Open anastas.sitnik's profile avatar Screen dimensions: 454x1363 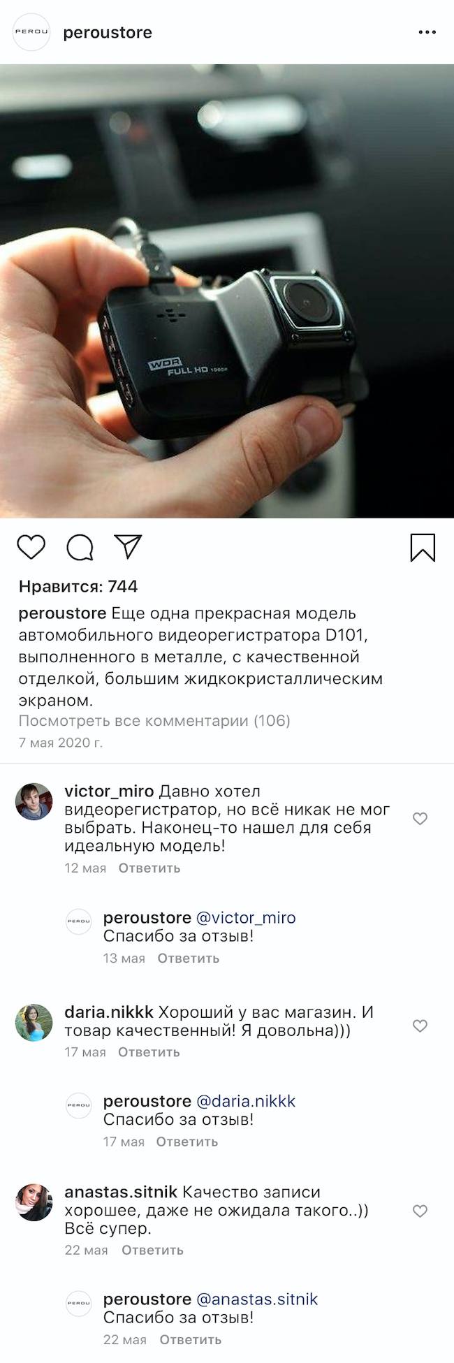(34, 1202)
